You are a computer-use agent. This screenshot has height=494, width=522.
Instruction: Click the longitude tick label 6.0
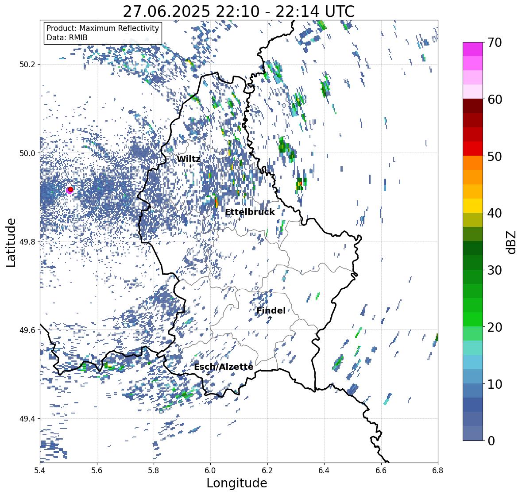pyautogui.click(x=210, y=471)
